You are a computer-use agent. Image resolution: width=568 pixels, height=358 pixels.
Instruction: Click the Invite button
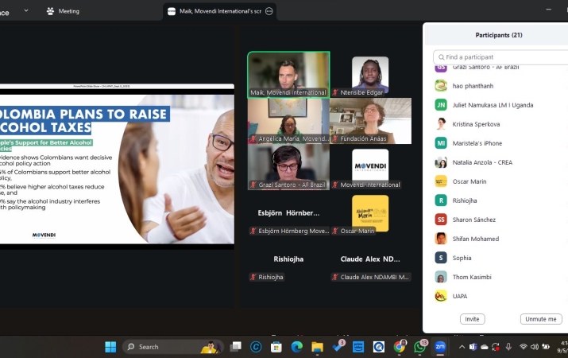pos(472,319)
